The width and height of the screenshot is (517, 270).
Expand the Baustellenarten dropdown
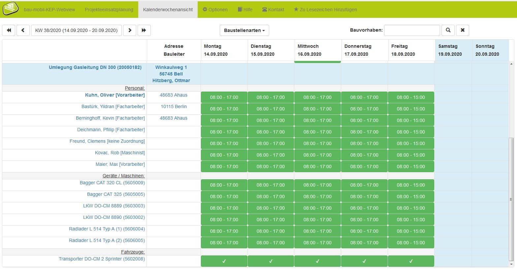[x=244, y=30]
